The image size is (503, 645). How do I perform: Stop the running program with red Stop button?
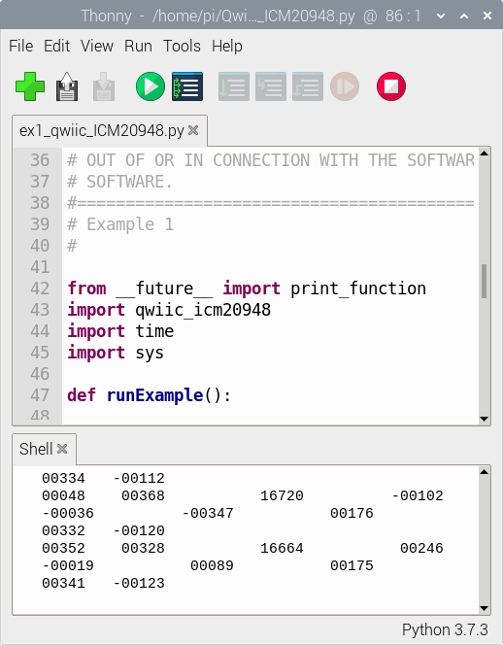tap(391, 86)
